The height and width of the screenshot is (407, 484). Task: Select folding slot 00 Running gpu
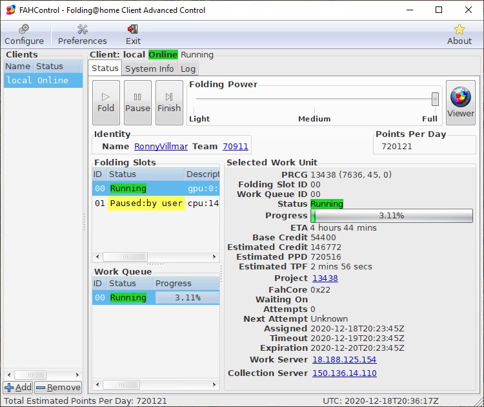pos(156,188)
